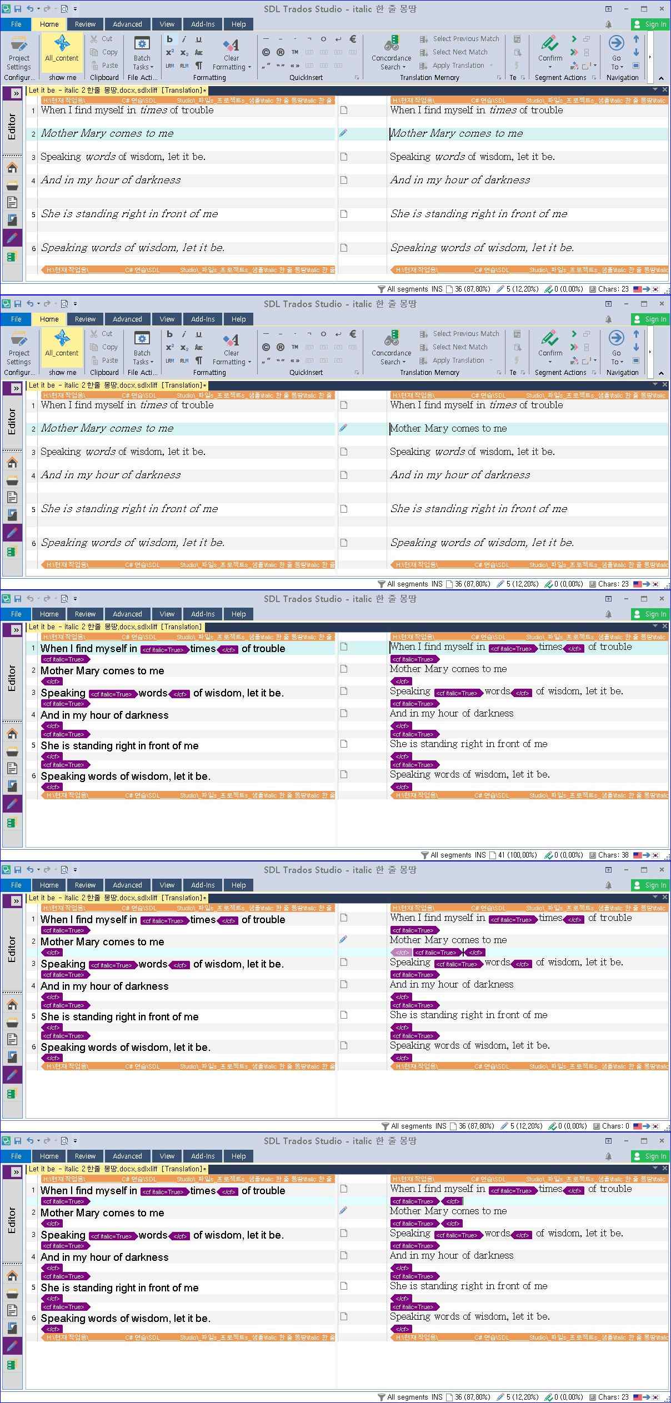Screen dimensions: 671x1403
Task: Switch to Add-Ins tab in the top window
Action: [x=203, y=24]
